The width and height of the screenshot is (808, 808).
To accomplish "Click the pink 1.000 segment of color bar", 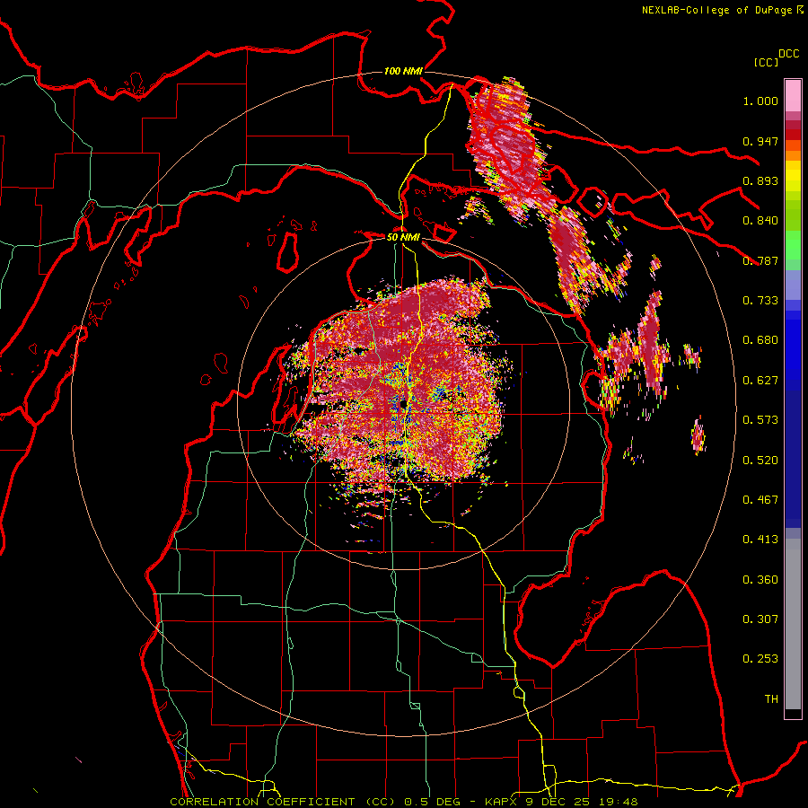I will tap(793, 96).
